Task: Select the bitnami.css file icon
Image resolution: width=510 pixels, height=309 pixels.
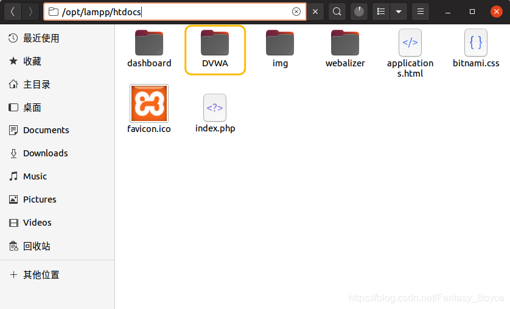Action: (x=476, y=43)
